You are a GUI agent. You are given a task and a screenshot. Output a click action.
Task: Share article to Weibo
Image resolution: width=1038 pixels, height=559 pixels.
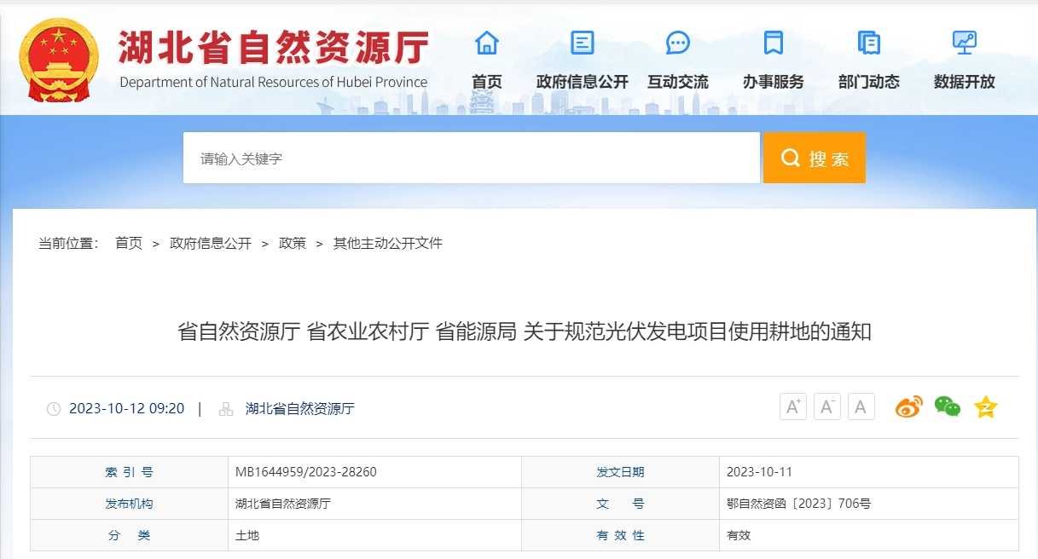pos(908,407)
